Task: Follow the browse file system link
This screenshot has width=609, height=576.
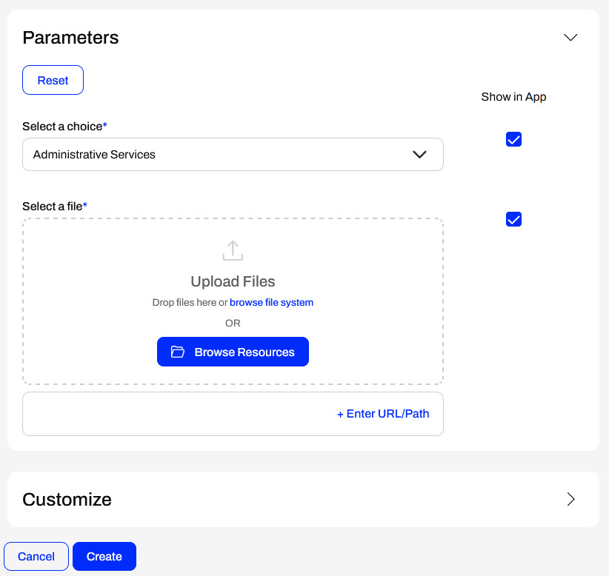Action: click(271, 302)
